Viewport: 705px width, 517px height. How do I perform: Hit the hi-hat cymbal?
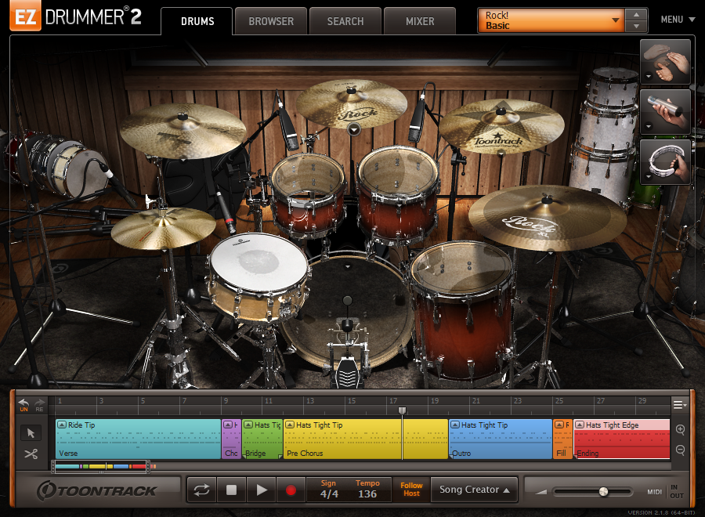pos(163,227)
